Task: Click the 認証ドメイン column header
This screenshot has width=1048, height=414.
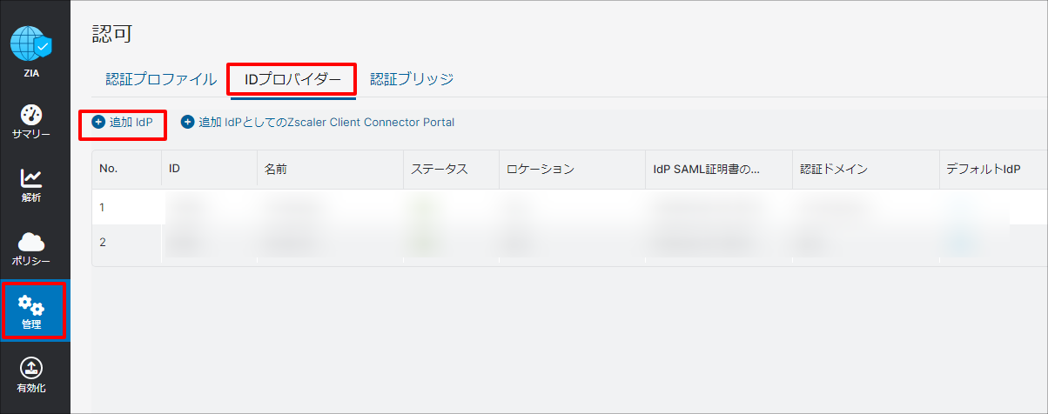Action: click(x=834, y=169)
